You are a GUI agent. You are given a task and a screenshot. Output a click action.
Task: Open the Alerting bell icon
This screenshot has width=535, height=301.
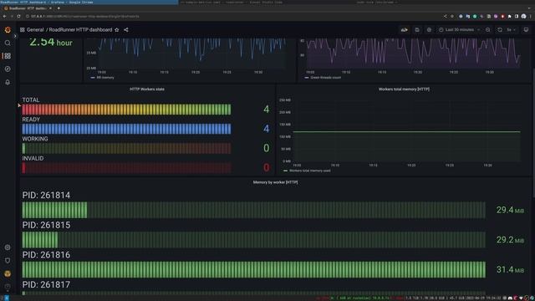click(8, 82)
